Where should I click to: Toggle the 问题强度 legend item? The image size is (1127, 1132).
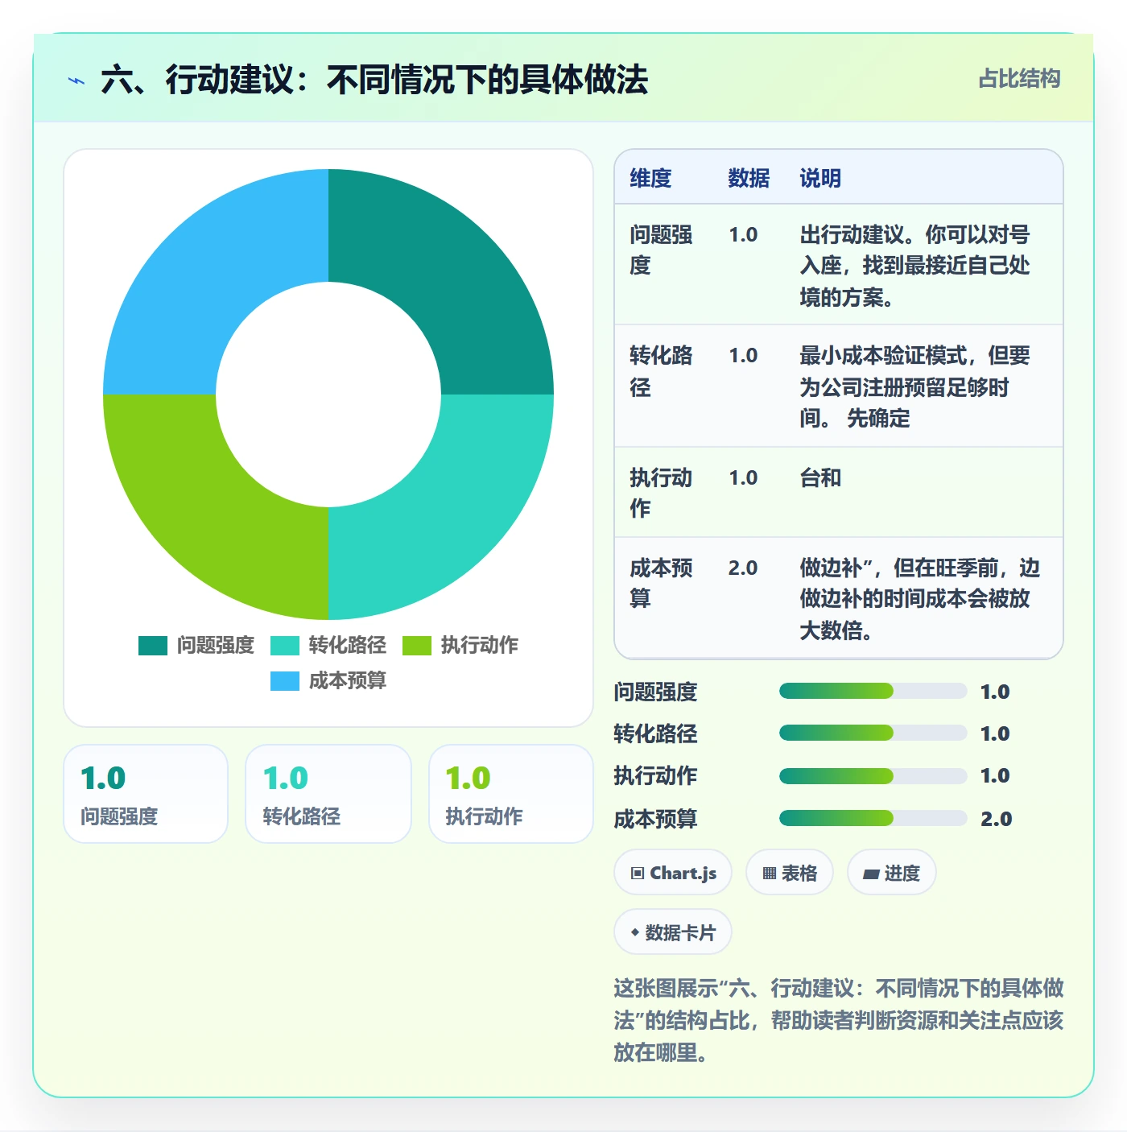coord(196,645)
